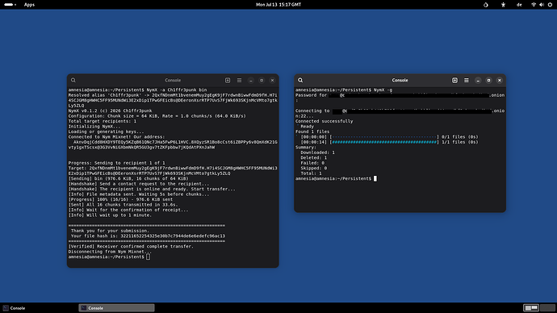
Task: Select the first Console taskbar entry
Action: (x=15, y=307)
